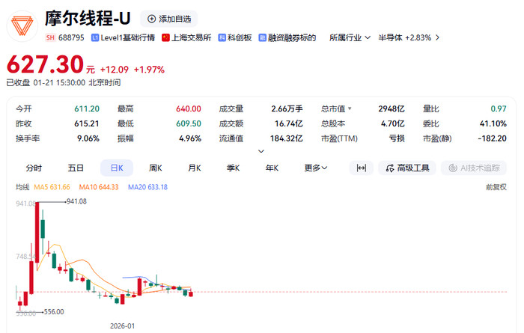Image resolution: width=524 pixels, height=333 pixels.
Task: Click the 总市值 value 2948亿
Action: coord(392,109)
